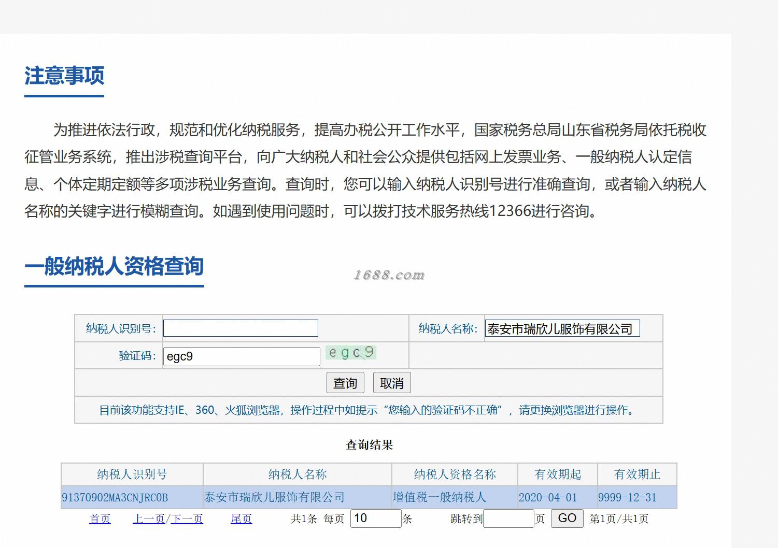Viewport: 778px width, 548px height.
Task: Click the 注意事项 heading
Action: click(x=64, y=76)
